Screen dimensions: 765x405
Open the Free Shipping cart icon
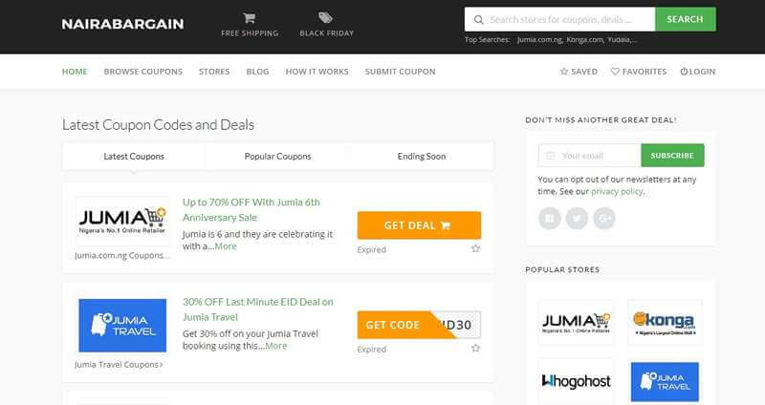tap(250, 18)
